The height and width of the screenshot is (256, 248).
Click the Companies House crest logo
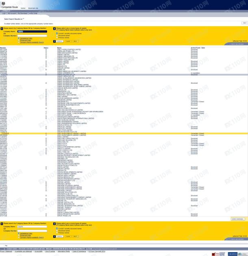pyautogui.click(x=3, y=3)
